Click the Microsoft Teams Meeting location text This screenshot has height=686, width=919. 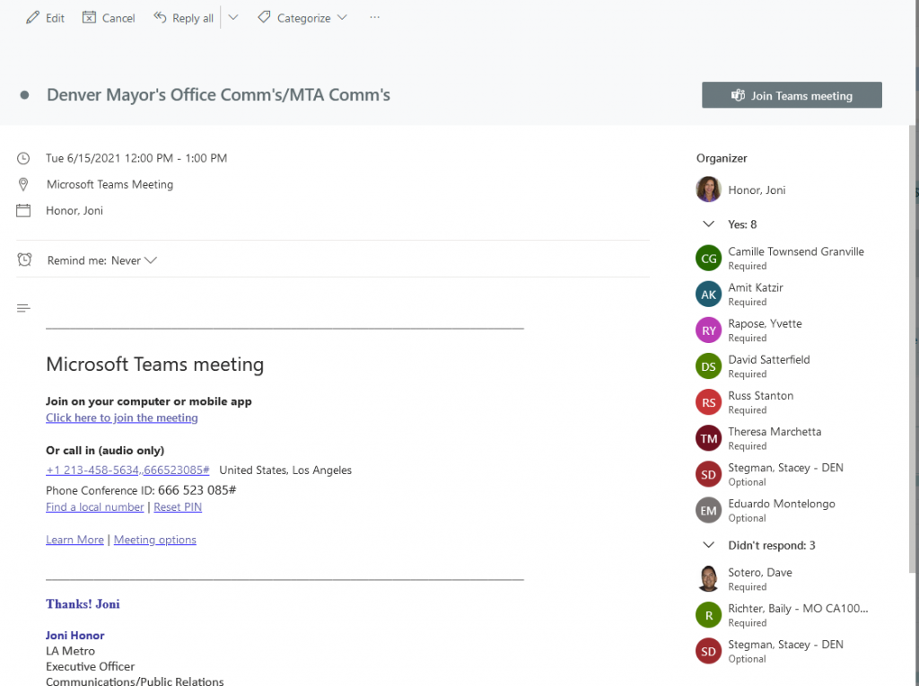point(110,185)
